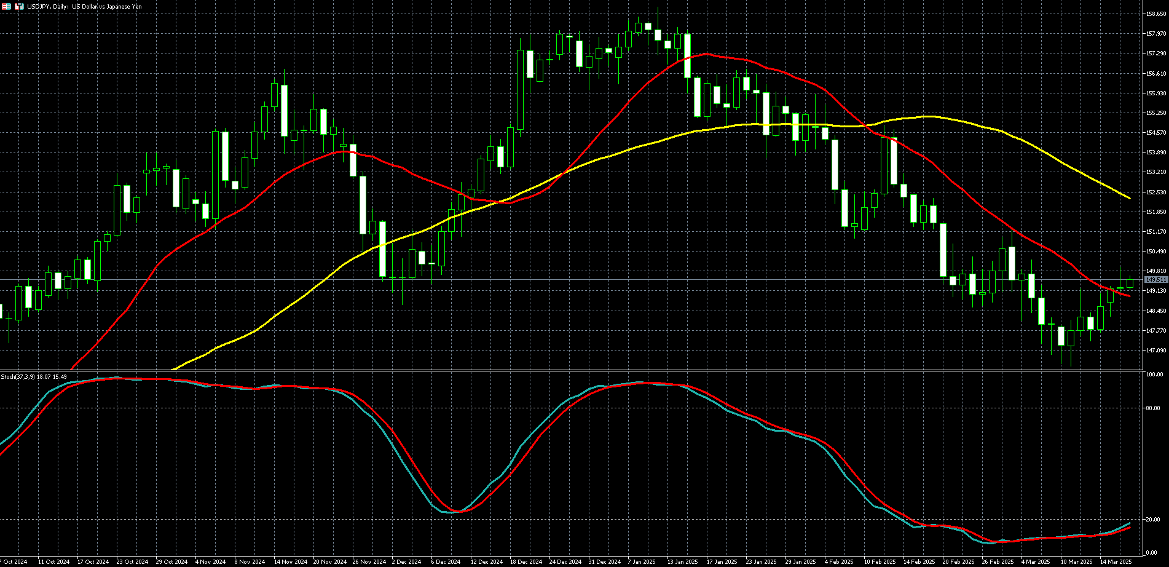Click the '4 Feb 2025' date label
Screen dimensions: 1169x567
click(839, 562)
